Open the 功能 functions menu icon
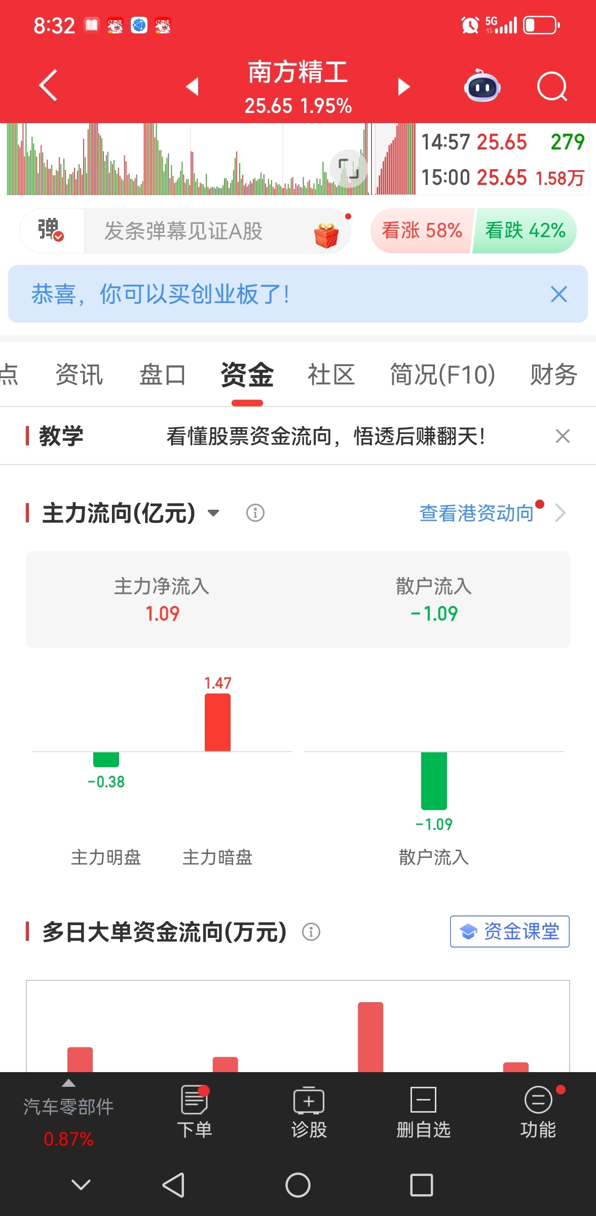Viewport: 596px width, 1216px height. pyautogui.click(x=538, y=1112)
